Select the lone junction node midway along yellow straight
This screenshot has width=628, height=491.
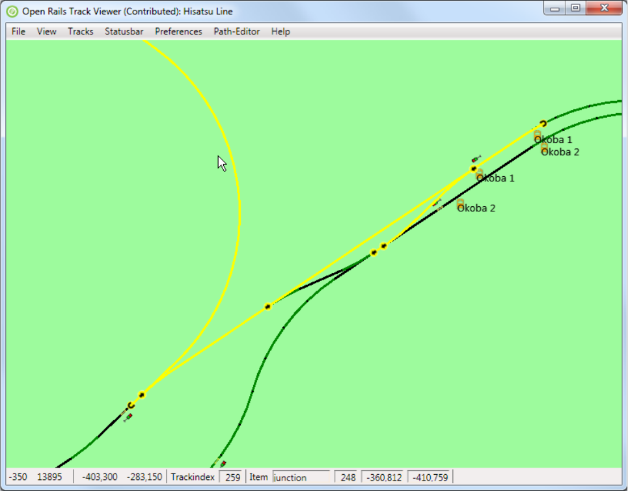point(268,307)
